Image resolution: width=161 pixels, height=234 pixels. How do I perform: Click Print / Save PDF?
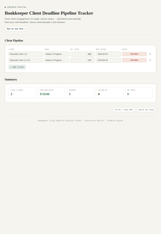[x=124, y=110]
